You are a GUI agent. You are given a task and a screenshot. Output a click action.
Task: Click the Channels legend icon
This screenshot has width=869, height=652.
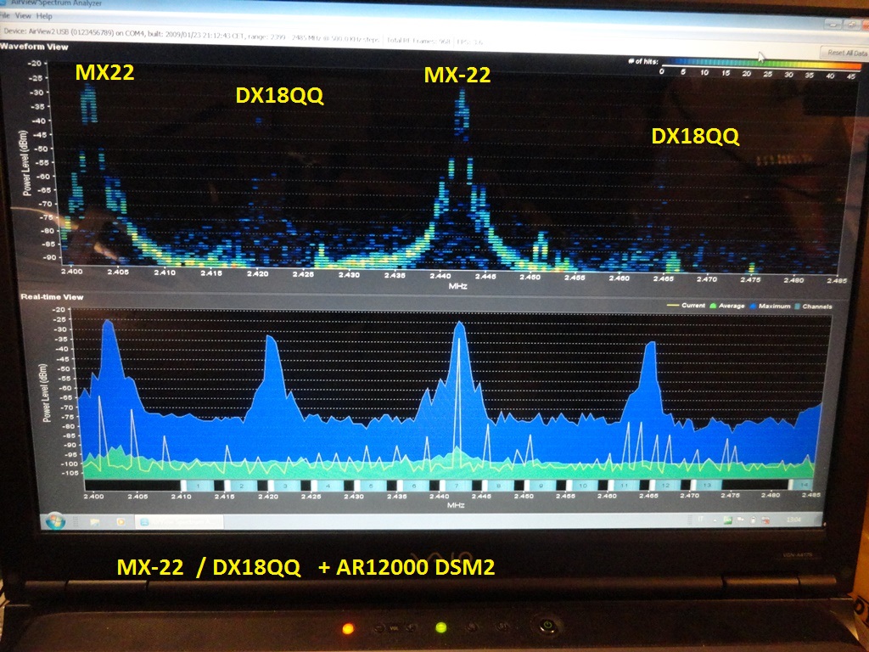pos(798,306)
